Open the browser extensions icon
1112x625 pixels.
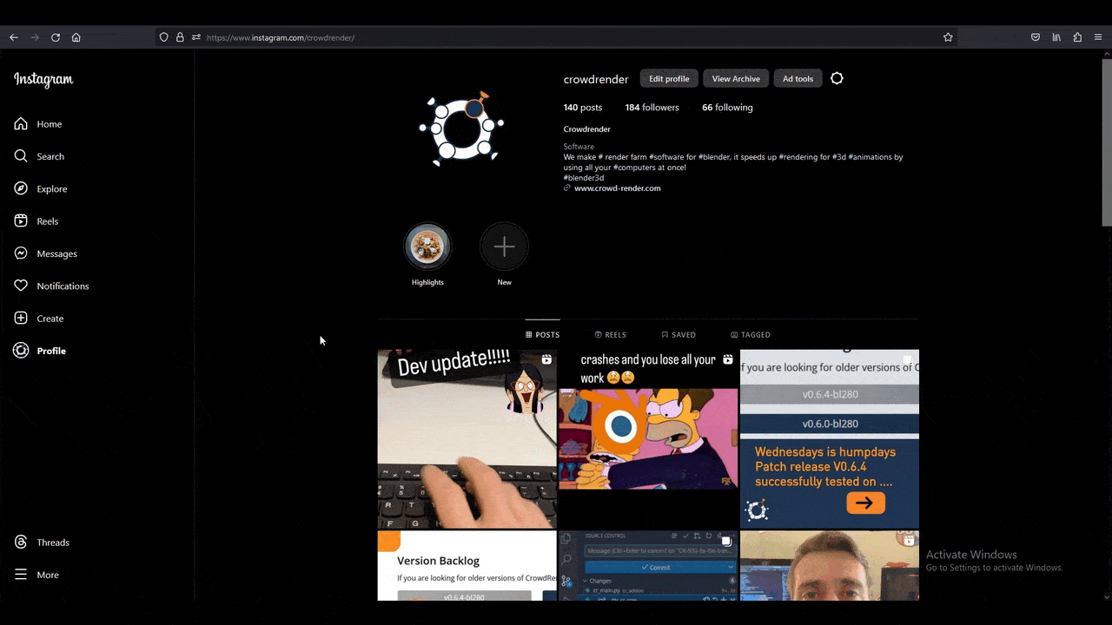click(1077, 37)
